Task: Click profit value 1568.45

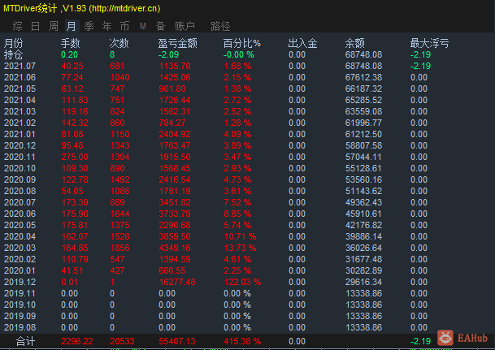Action: [175, 168]
